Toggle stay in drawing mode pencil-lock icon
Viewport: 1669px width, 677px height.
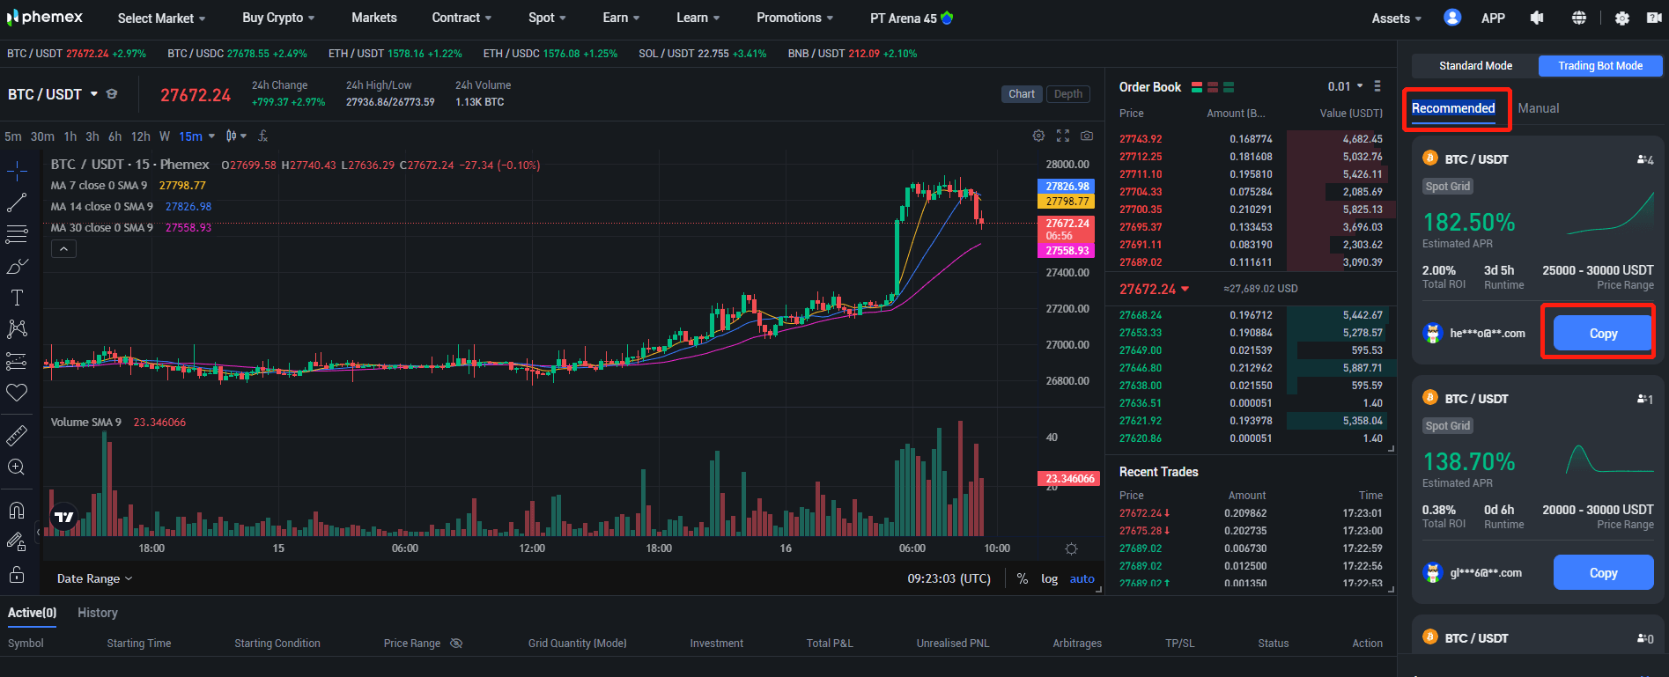click(x=17, y=541)
